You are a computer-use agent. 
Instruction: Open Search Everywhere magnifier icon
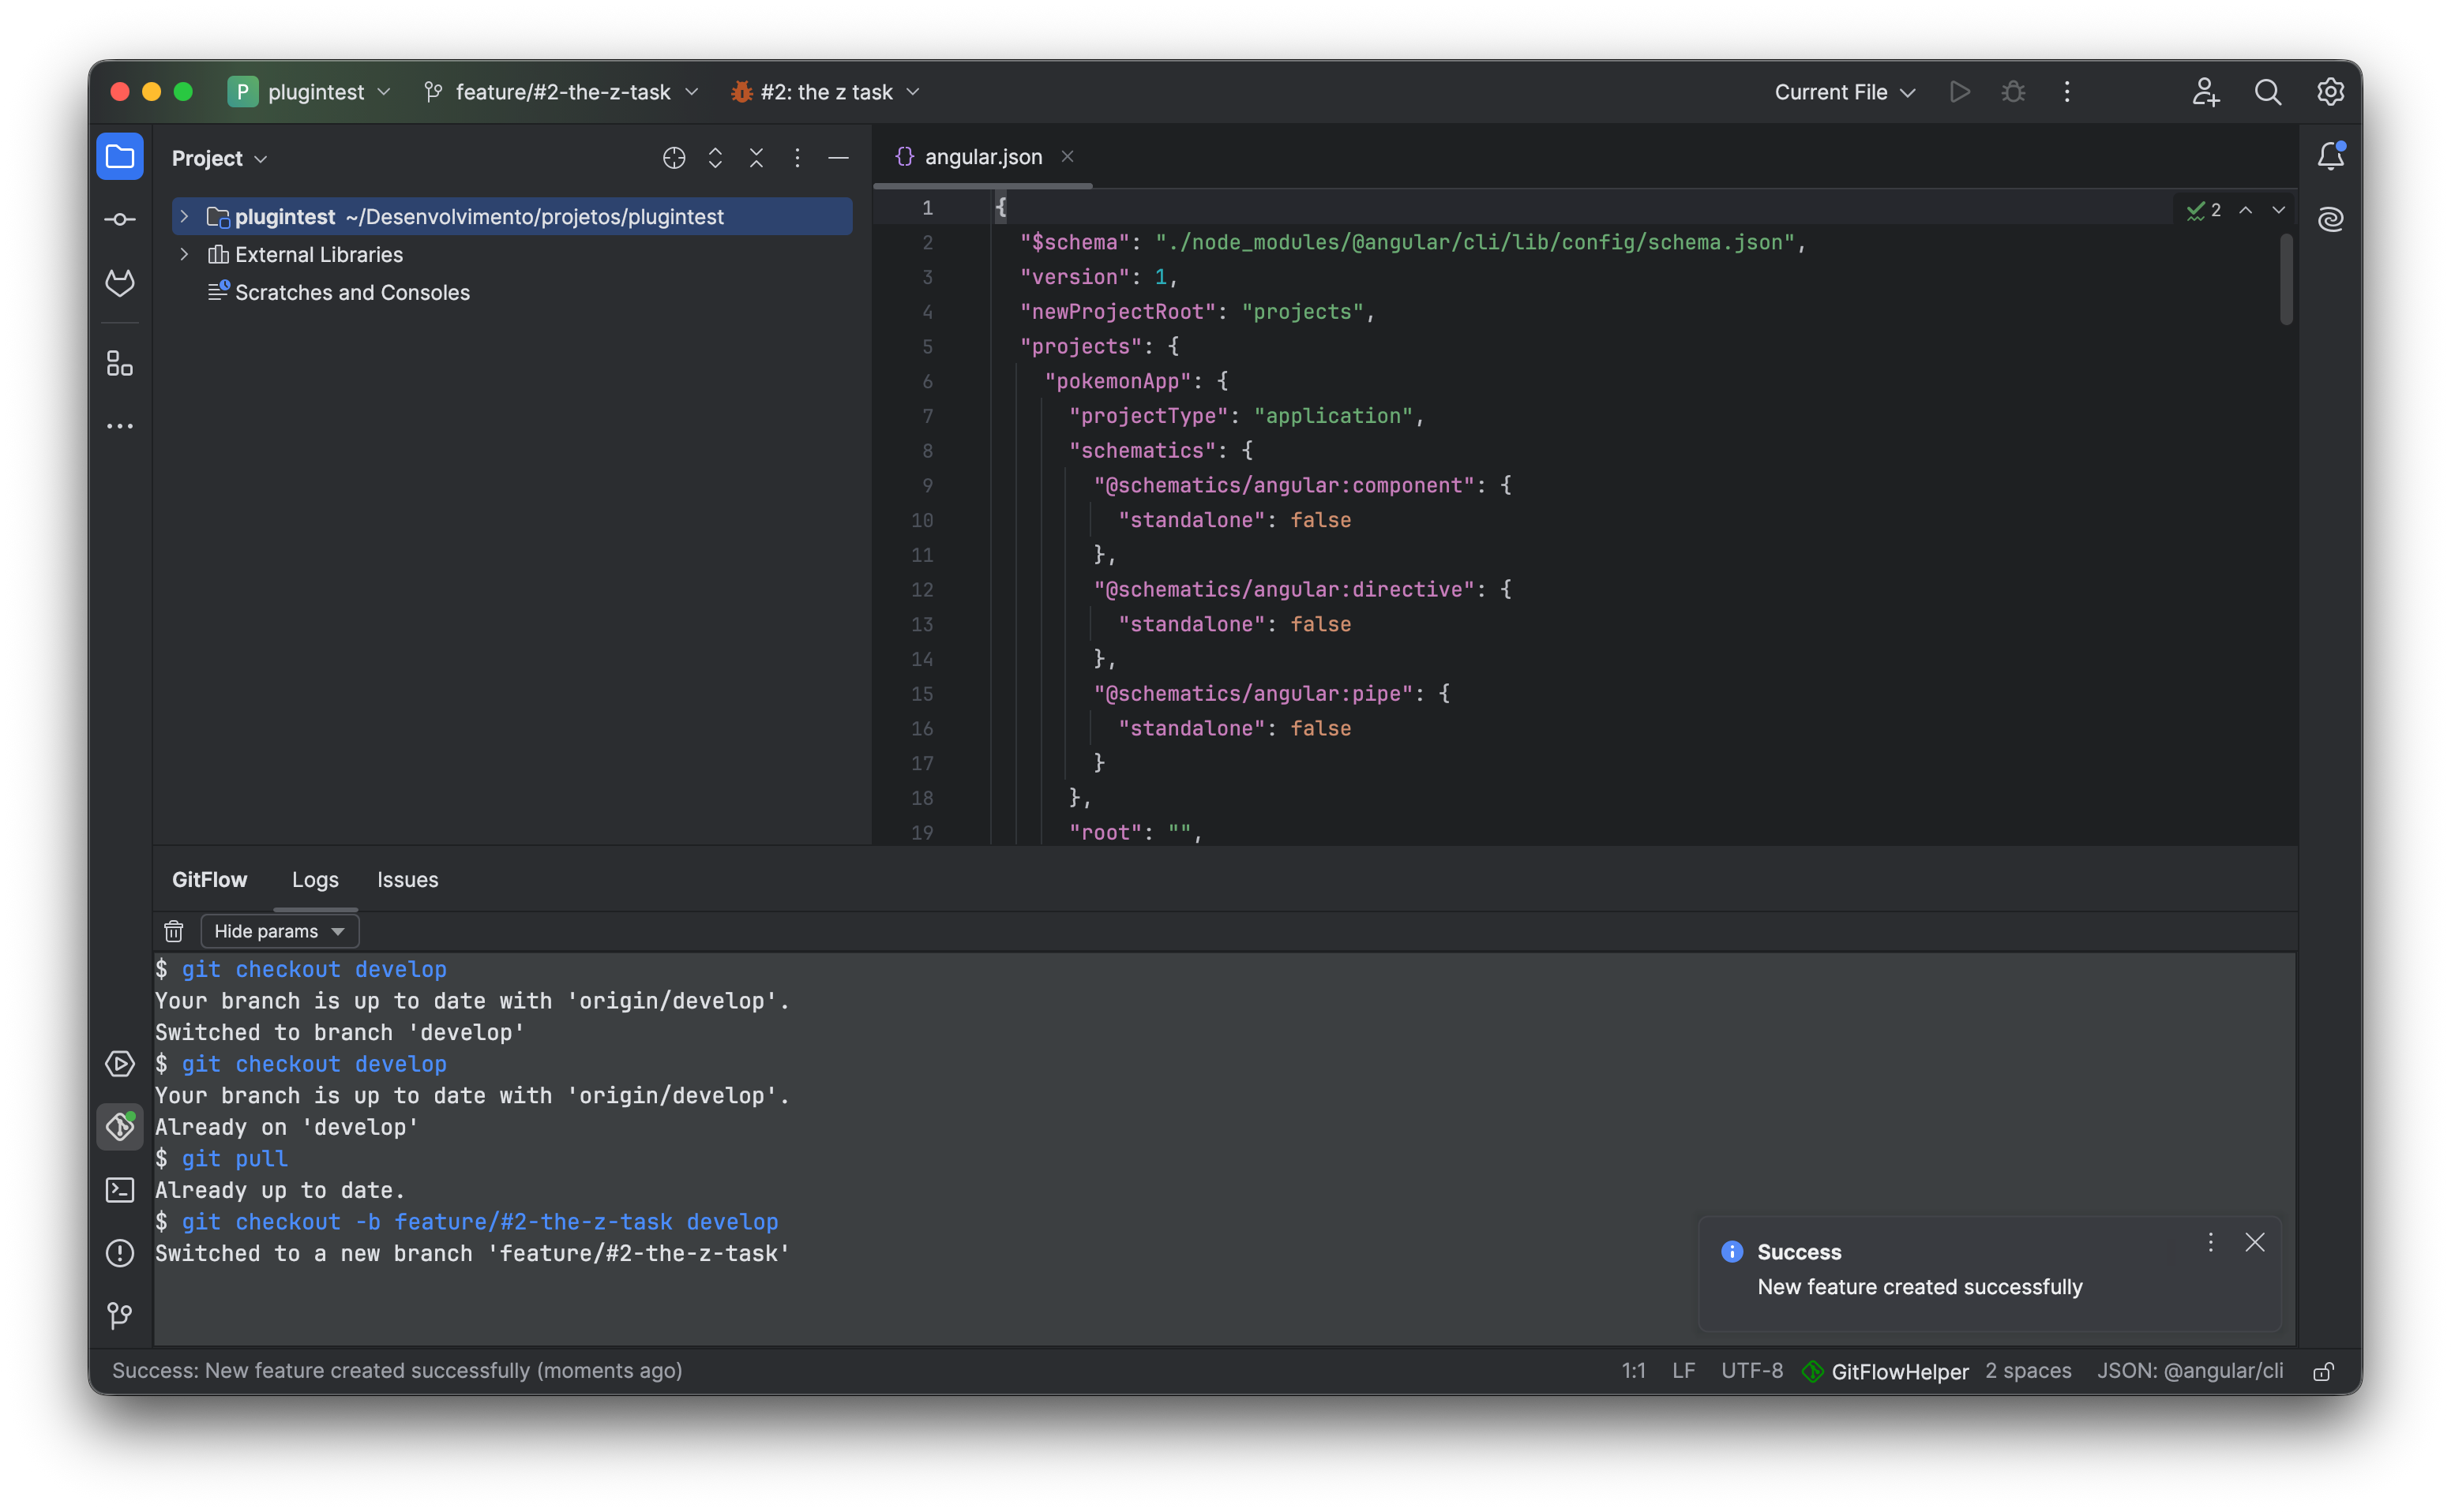[2268, 92]
